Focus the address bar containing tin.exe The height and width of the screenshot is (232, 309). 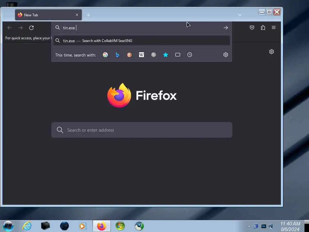142,27
